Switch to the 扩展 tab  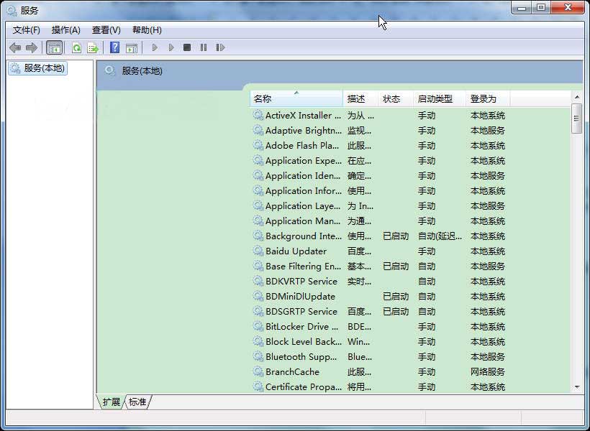[x=112, y=402]
